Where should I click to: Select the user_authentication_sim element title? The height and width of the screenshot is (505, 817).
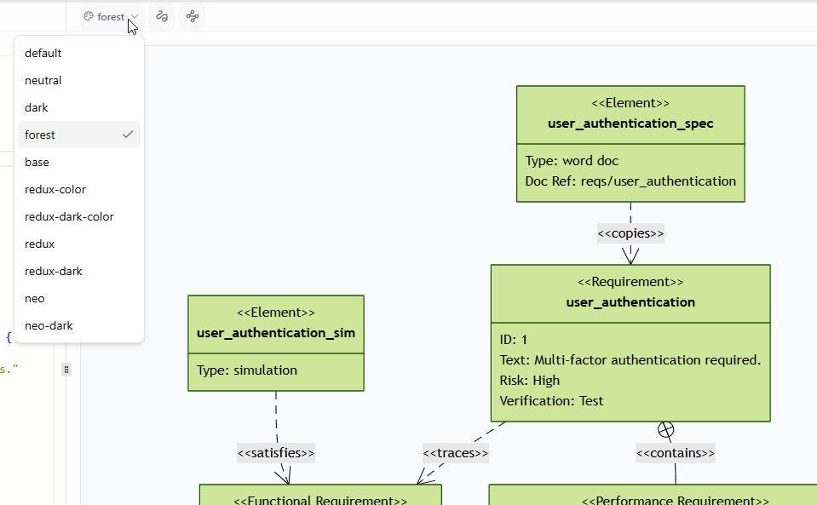coord(276,333)
